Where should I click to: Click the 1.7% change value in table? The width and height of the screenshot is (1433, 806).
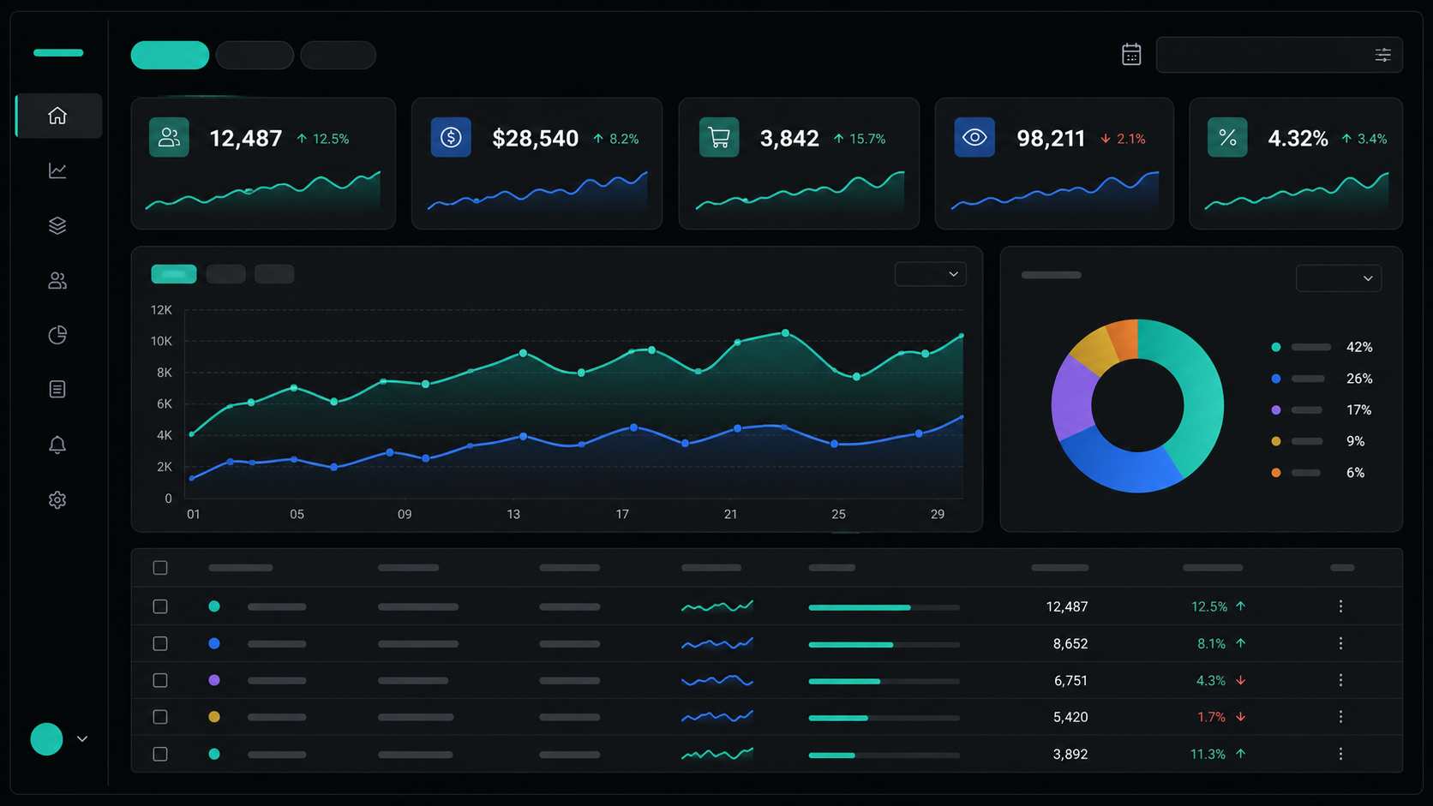pos(1211,717)
